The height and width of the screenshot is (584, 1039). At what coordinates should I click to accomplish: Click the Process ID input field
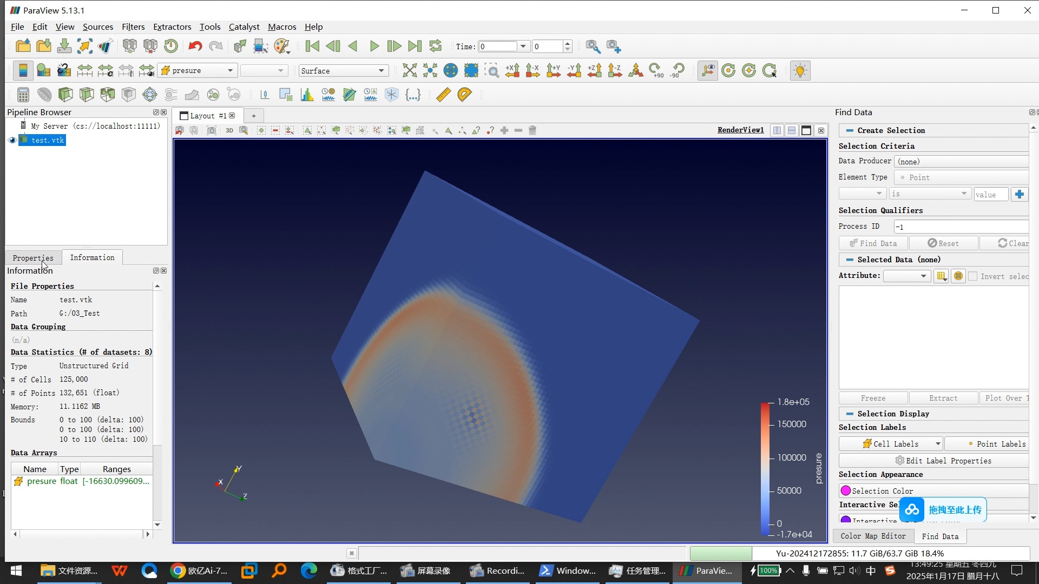961,227
